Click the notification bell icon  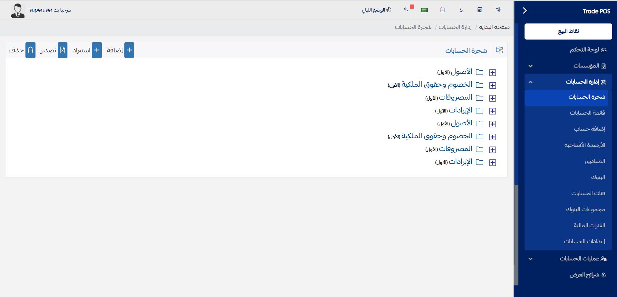coord(406,10)
